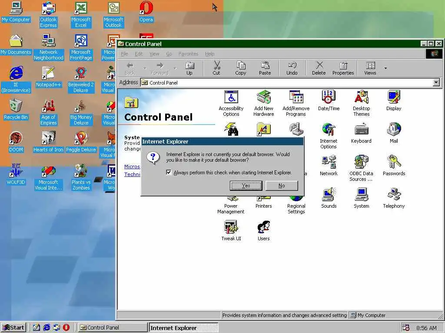The height and width of the screenshot is (333, 445).
Task: Click the task scheduler tray icon
Action: pyautogui.click(x=406, y=328)
